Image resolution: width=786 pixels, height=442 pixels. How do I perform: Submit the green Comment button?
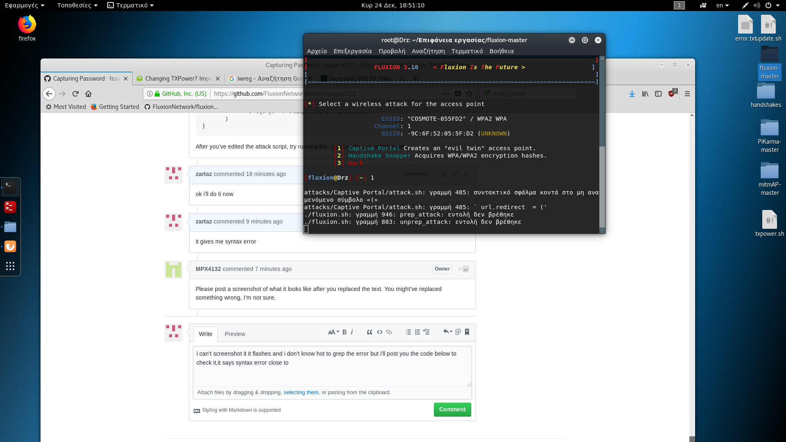coord(452,410)
